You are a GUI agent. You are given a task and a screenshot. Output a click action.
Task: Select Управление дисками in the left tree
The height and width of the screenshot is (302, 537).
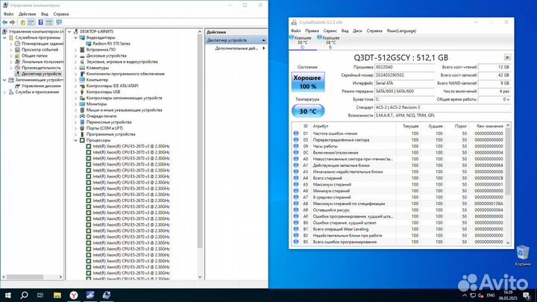coord(42,86)
